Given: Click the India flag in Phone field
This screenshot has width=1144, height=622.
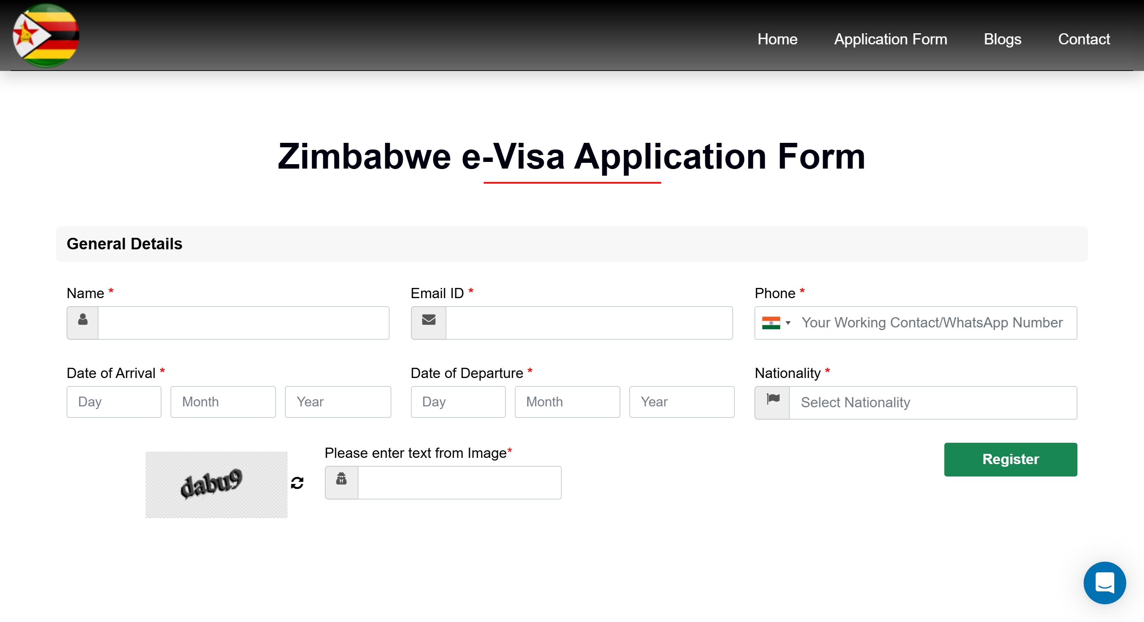Looking at the screenshot, I should tap(771, 323).
